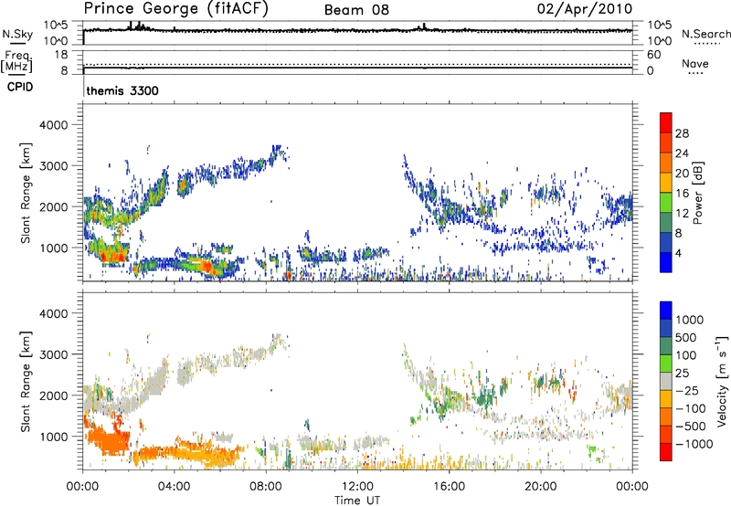Viewport: 731px width, 506px height.
Task: Click the "12:00" time axis label
Action: coord(357,487)
